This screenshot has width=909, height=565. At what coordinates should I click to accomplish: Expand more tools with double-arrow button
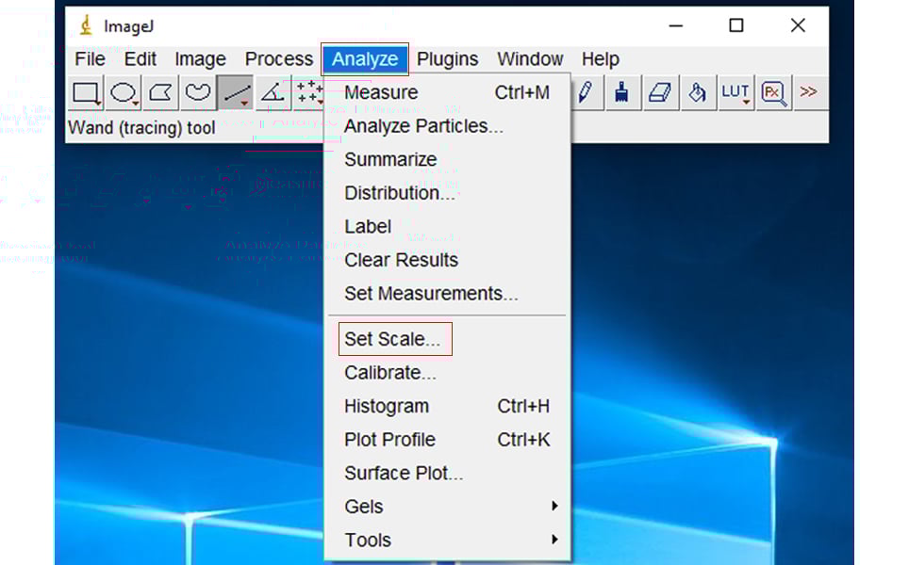808,92
